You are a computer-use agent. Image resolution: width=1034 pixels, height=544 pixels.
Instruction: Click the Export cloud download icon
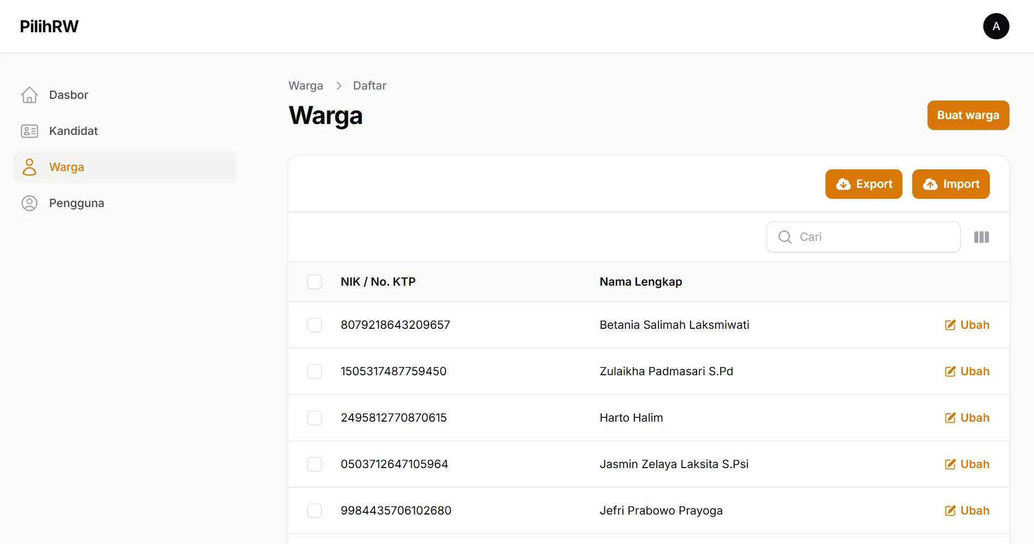tap(844, 184)
